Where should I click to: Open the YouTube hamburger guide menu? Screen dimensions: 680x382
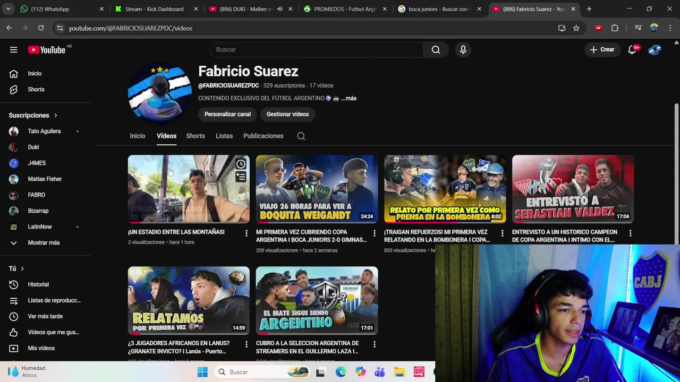click(14, 50)
